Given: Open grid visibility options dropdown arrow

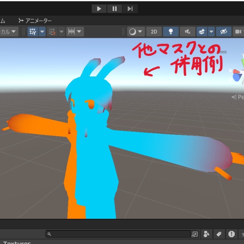Looking at the screenshot, I should click(42, 32).
